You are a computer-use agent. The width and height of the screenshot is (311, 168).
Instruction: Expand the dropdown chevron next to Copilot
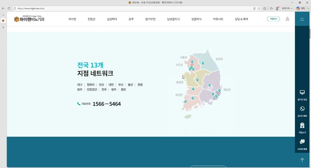click(x=308, y=9)
